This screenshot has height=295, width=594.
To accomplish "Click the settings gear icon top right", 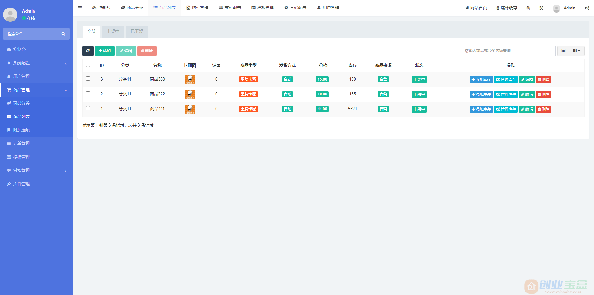I will [x=587, y=8].
